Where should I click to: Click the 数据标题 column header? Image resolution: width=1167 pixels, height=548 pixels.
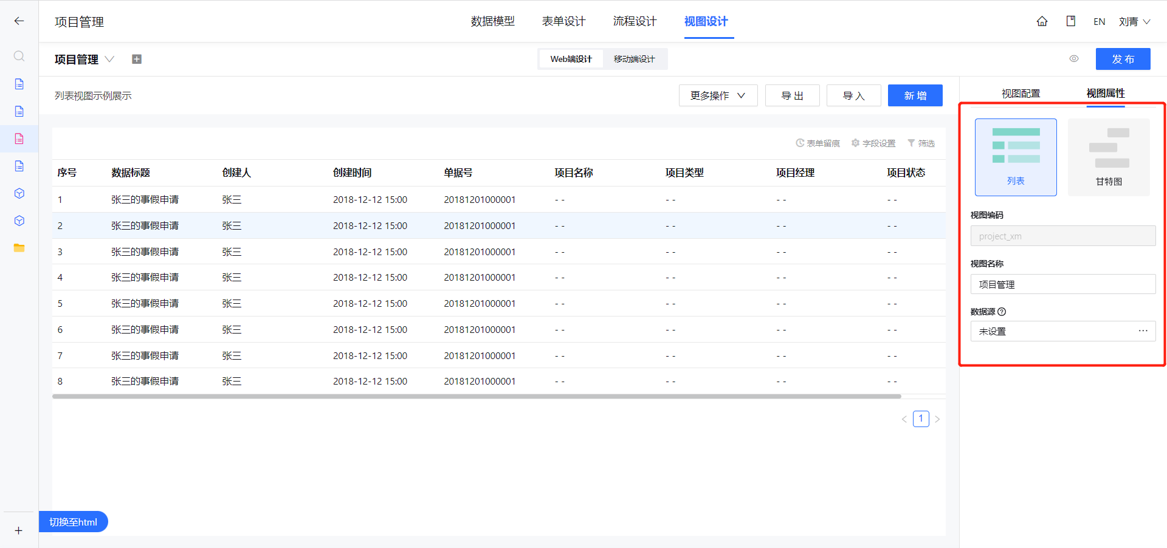pyautogui.click(x=131, y=173)
